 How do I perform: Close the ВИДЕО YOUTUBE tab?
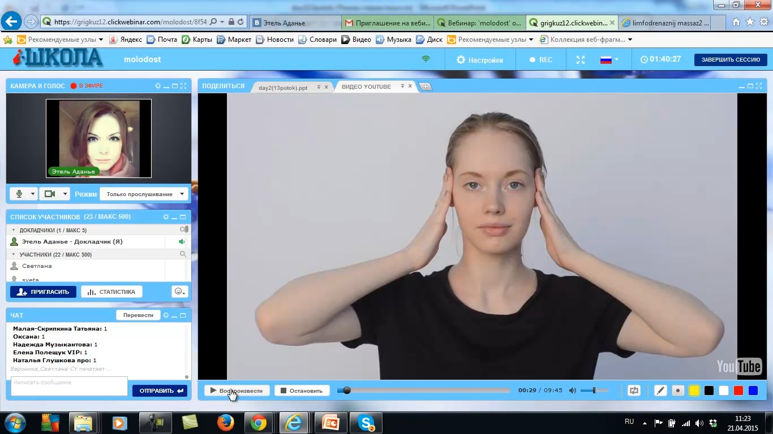coord(410,86)
